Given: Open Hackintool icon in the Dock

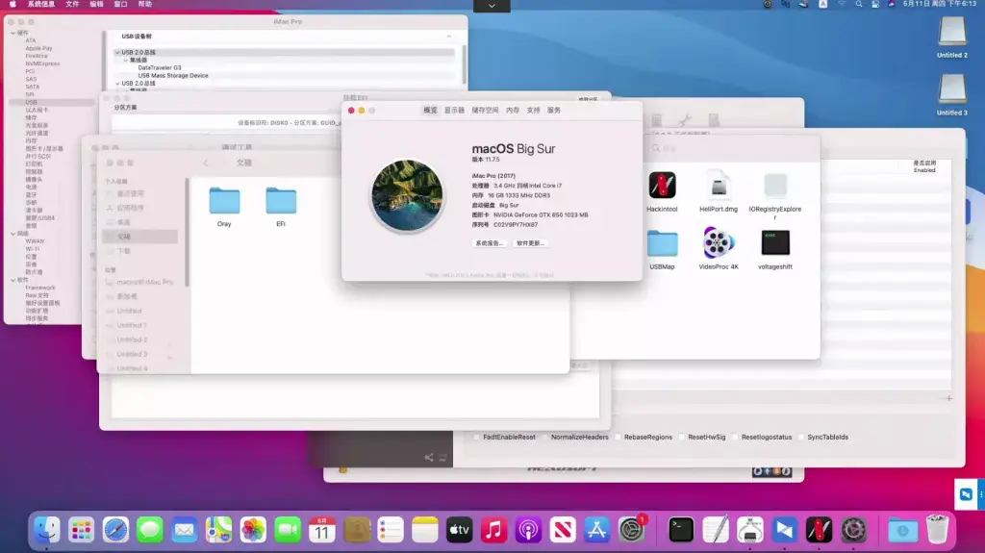Looking at the screenshot, I should 820,530.
